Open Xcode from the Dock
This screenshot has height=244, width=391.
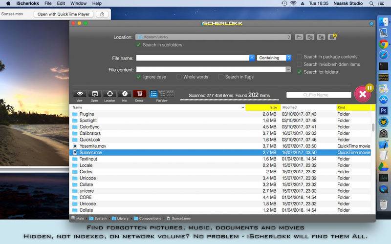pos(384,144)
